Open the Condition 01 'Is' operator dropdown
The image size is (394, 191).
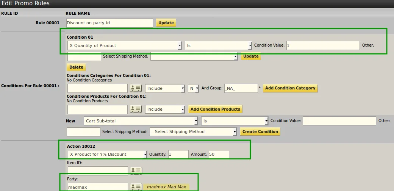218,45
